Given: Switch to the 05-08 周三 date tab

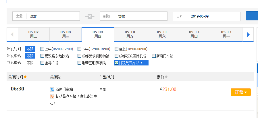Looking at the screenshot, I should [x=66, y=34].
